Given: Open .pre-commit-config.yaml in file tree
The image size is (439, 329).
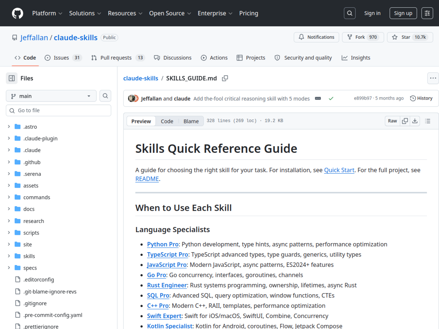Looking at the screenshot, I should click(x=53, y=315).
